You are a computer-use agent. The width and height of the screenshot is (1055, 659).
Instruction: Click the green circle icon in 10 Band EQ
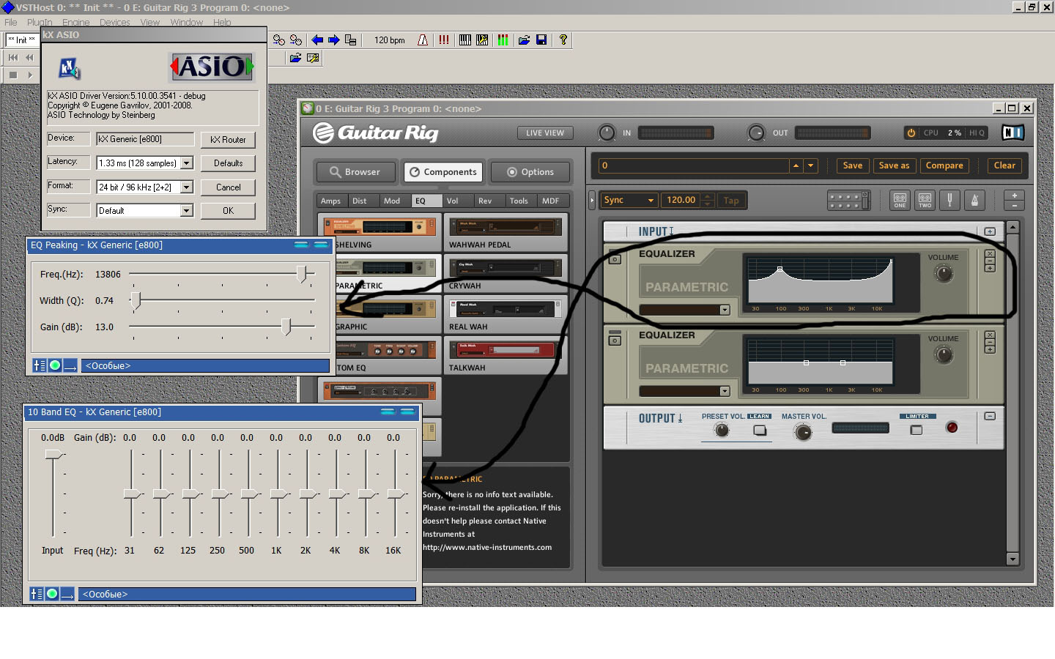point(52,594)
